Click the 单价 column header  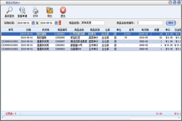tap(168, 30)
